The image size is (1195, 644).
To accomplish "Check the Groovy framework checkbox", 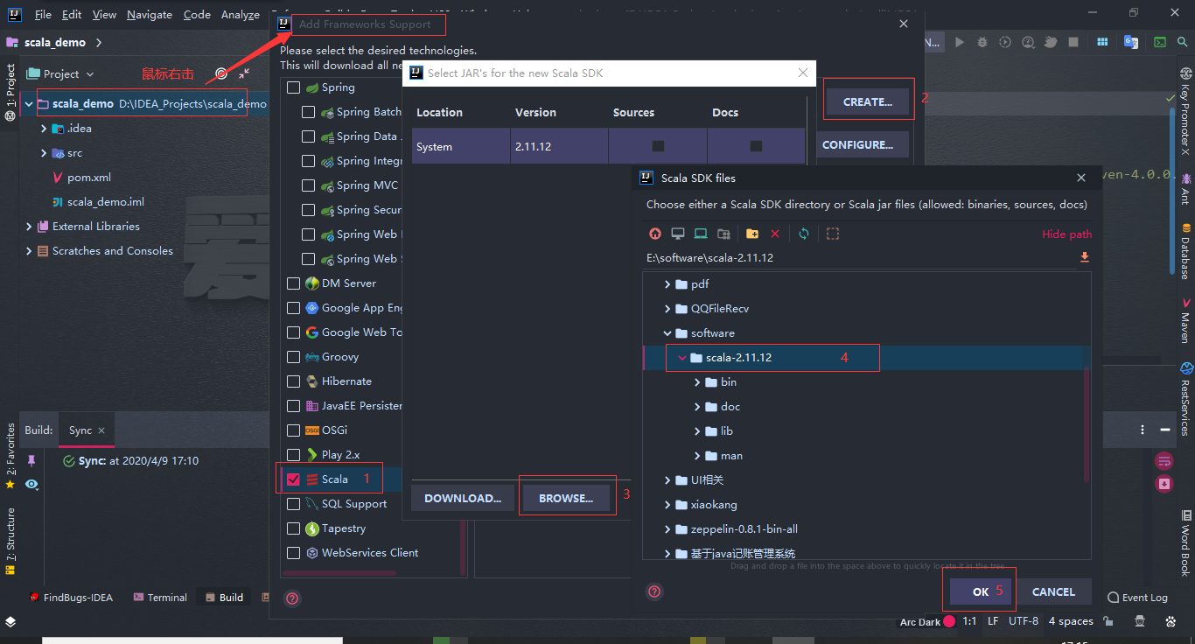I will pos(293,357).
